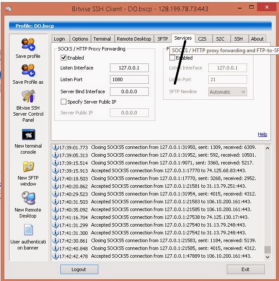Click info icon of the 17:42:42.478 log entry
Image resolution: width=279 pixels, height=281 pixels.
click(x=56, y=256)
